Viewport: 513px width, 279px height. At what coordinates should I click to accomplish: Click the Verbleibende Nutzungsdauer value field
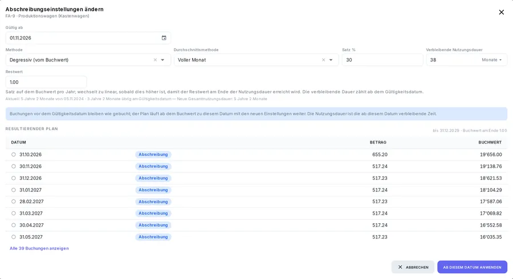[x=453, y=60]
